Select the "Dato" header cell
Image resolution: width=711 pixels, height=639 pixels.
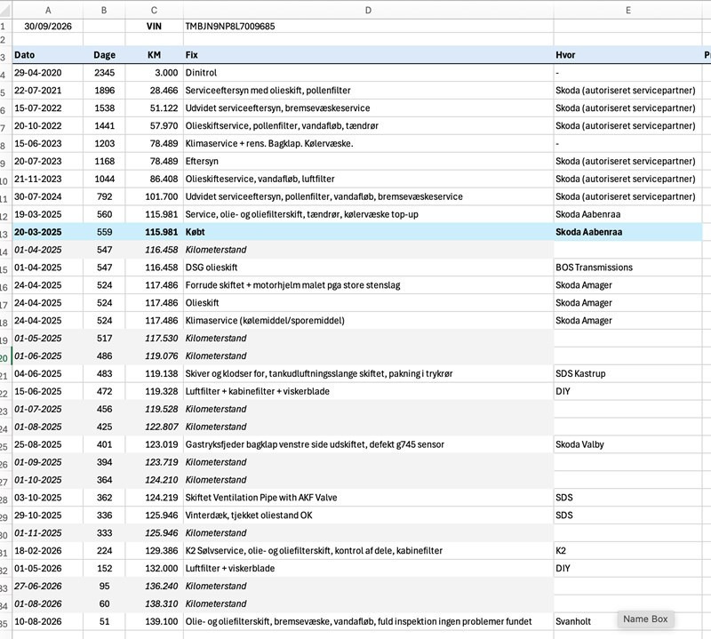(x=48, y=55)
